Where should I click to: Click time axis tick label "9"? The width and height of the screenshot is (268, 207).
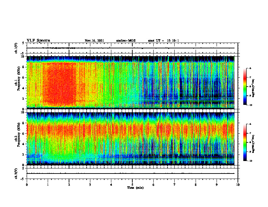[217, 185]
